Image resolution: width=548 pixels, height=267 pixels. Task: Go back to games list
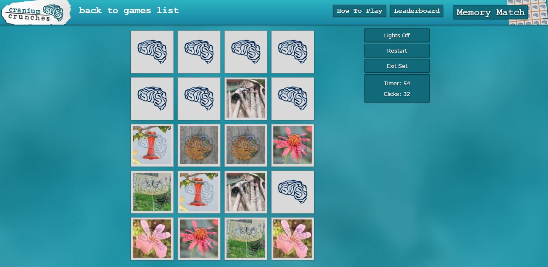point(129,11)
